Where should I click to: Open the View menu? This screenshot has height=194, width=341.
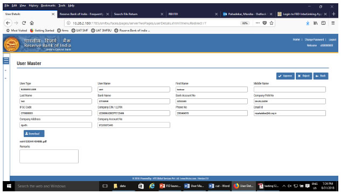click(23, 5)
